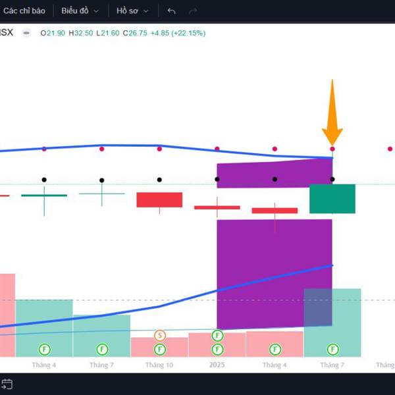This screenshot has height=395, width=395.
Task: Select the large lower purple rectangle drawing
Action: tap(275, 274)
